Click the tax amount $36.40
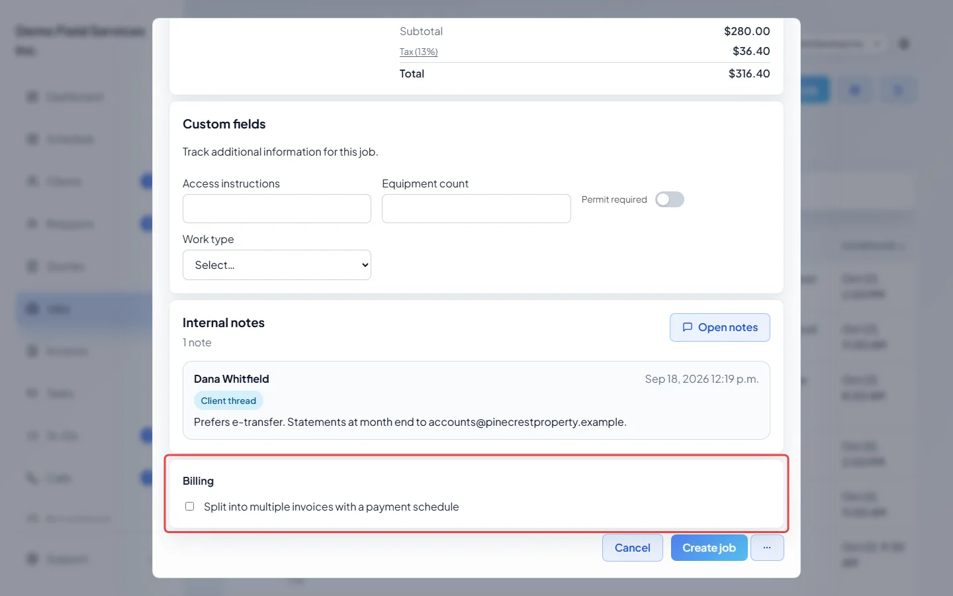This screenshot has height=596, width=953. tap(751, 51)
